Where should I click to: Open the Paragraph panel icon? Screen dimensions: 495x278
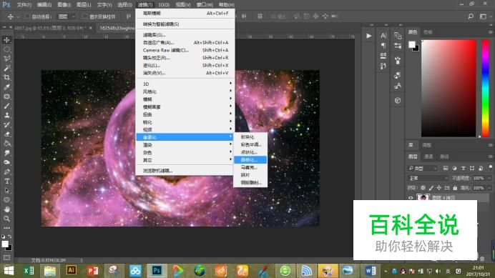click(383, 46)
